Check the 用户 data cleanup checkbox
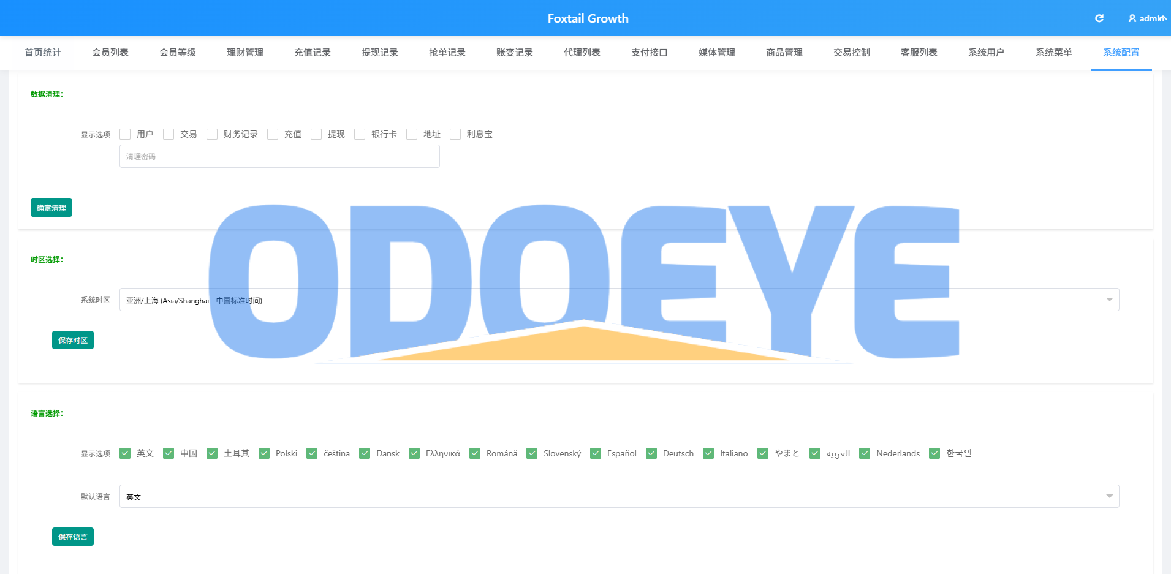This screenshot has height=574, width=1171. [125, 134]
